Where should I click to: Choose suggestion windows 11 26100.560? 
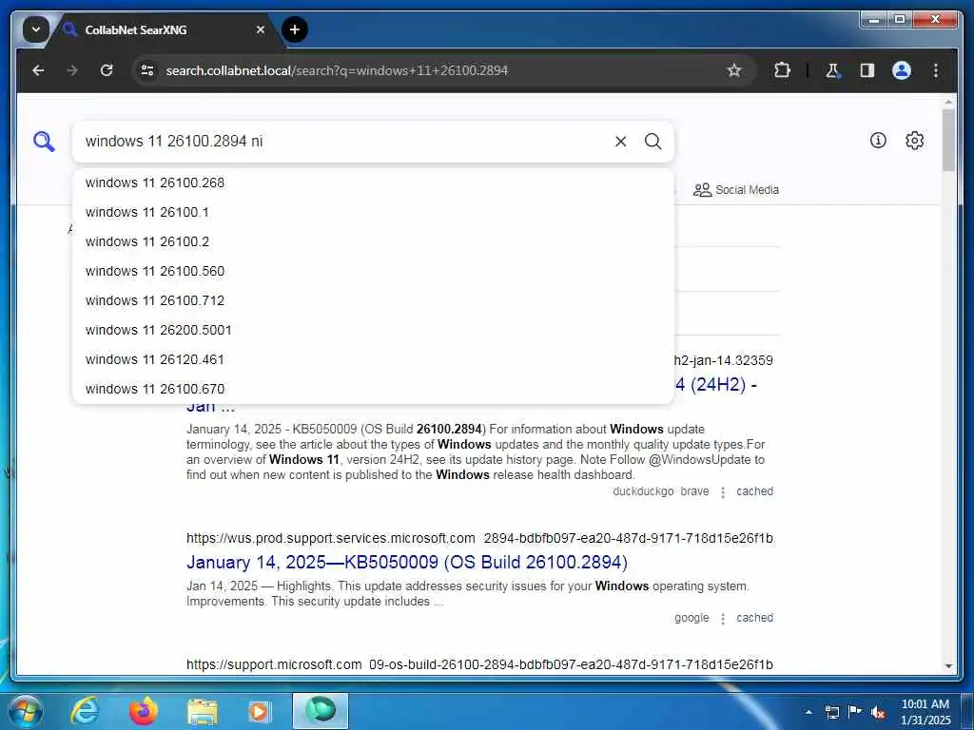[373, 271]
